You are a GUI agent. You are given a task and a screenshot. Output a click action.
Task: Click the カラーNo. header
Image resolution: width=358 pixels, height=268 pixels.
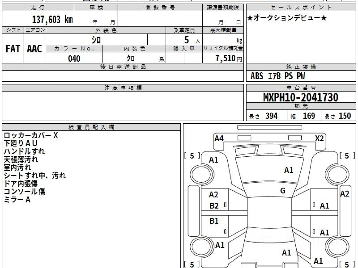pyautogui.click(x=74, y=49)
